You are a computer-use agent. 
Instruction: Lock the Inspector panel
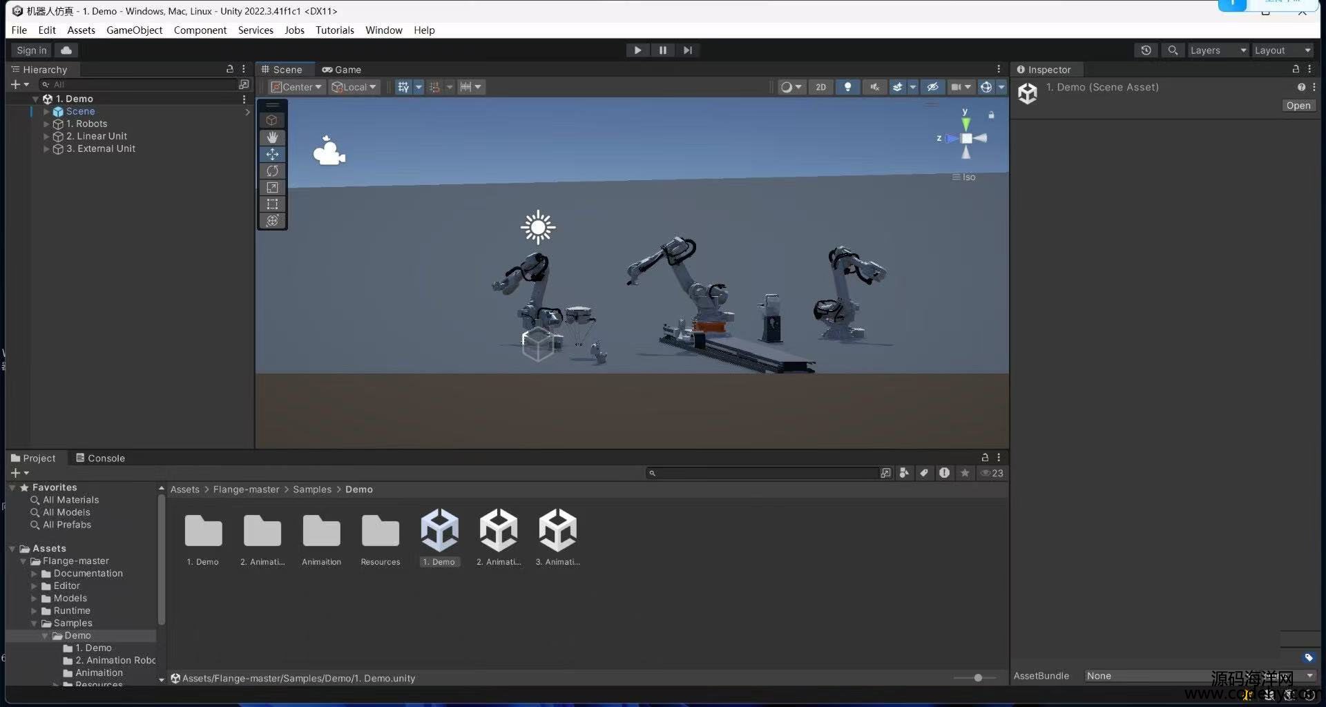1296,69
